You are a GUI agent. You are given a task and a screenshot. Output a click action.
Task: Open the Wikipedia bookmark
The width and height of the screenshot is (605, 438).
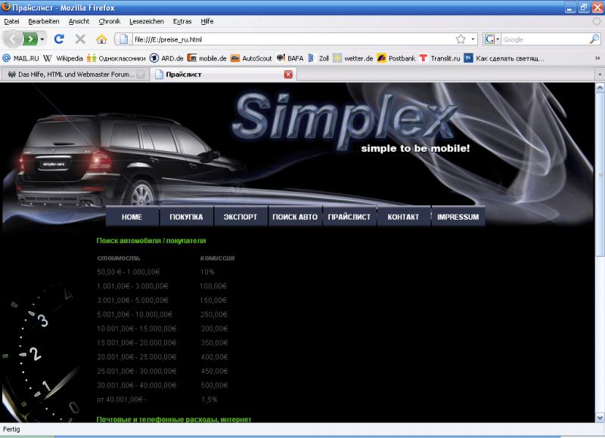click(x=64, y=57)
